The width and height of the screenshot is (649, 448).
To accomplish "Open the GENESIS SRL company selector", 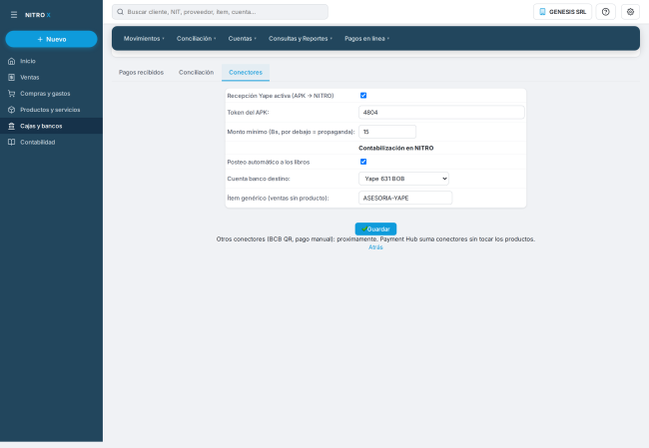I will click(562, 12).
